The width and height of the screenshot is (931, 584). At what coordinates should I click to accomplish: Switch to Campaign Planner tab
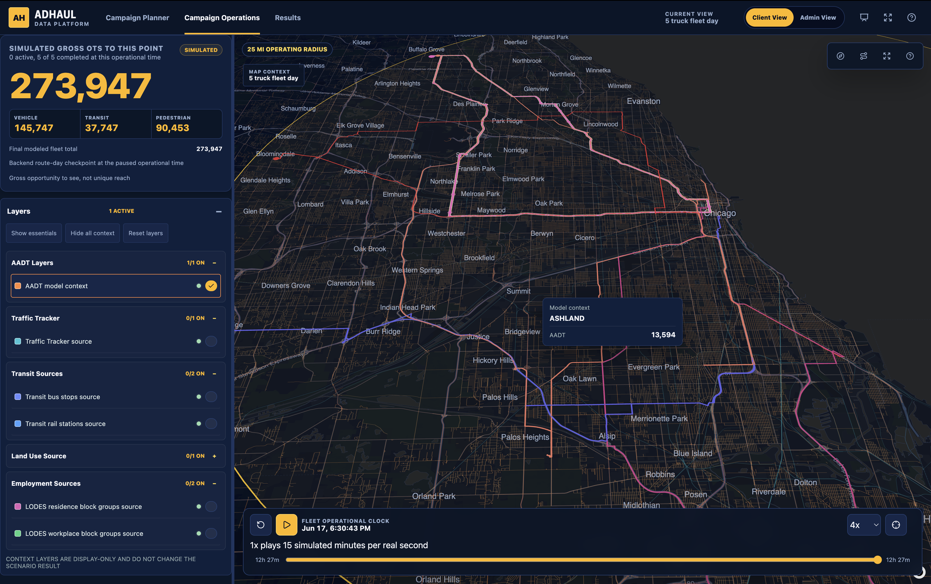[137, 18]
